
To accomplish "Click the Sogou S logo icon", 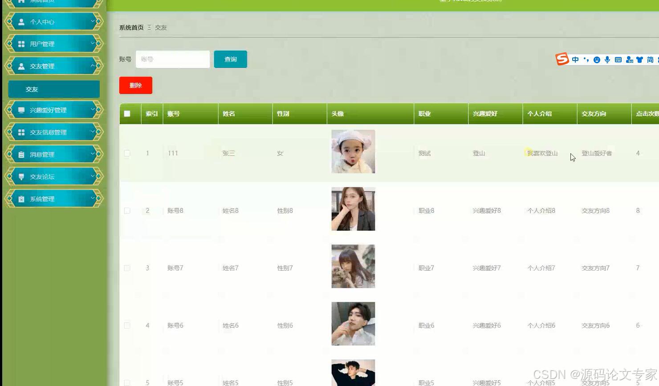I will 562,59.
